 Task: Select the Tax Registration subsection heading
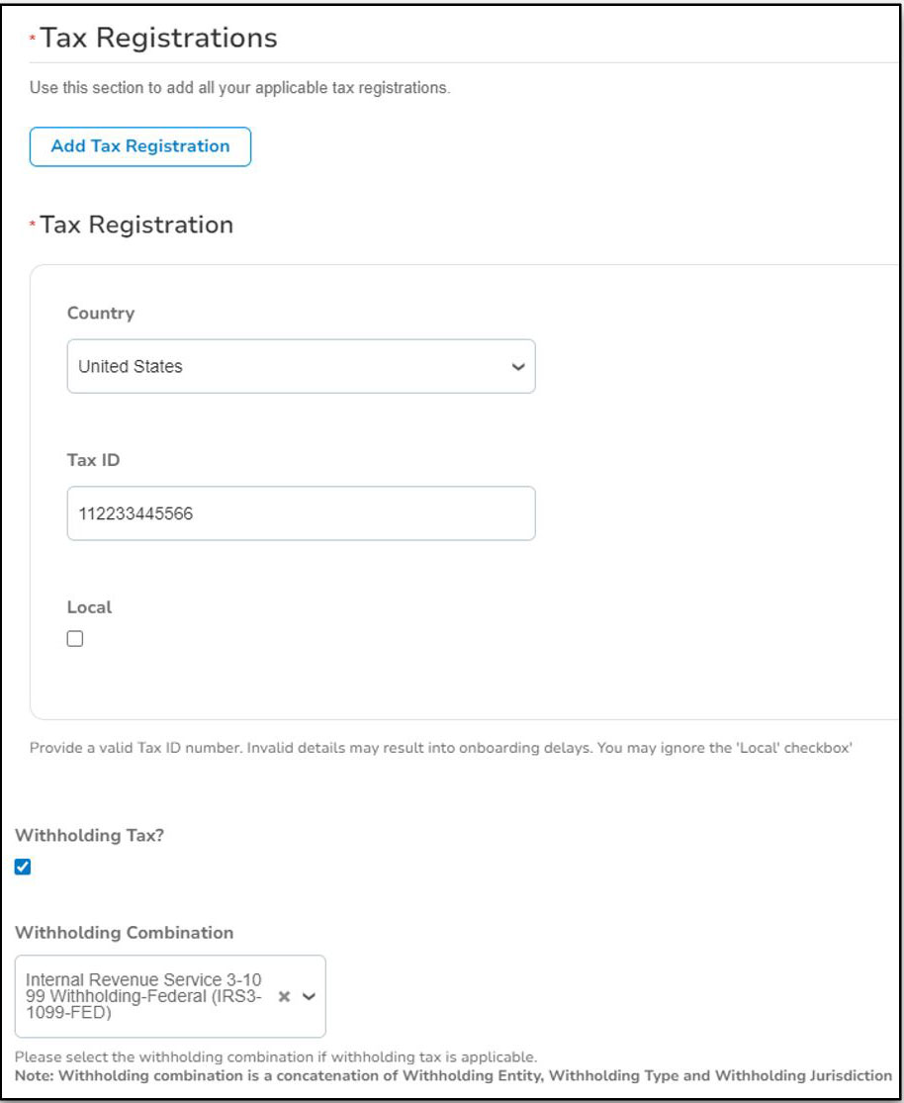136,225
